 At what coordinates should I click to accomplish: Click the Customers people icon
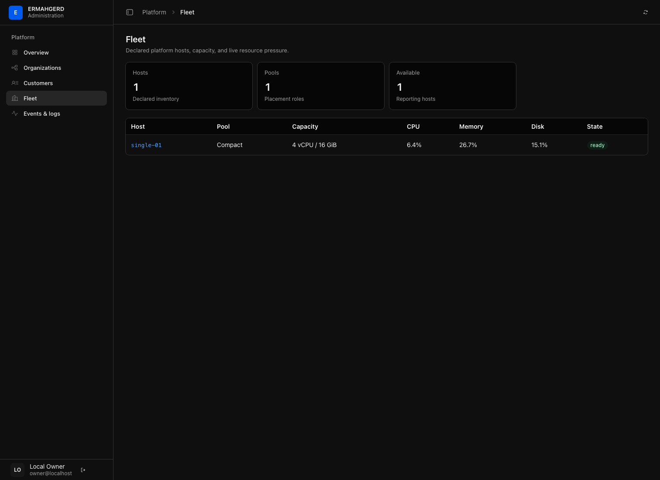click(x=15, y=83)
